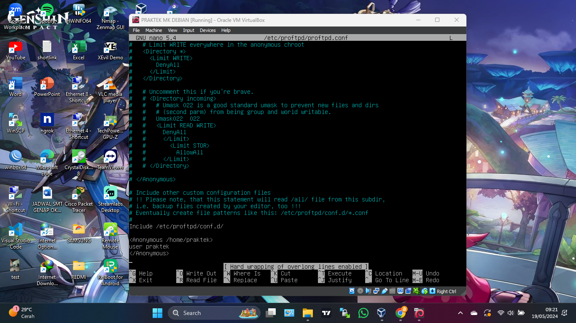Select the HWiNFO64 desktop icon

pos(79,14)
